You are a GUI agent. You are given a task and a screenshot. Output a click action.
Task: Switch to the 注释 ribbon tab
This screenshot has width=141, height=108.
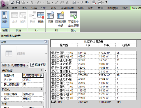(34, 8)
